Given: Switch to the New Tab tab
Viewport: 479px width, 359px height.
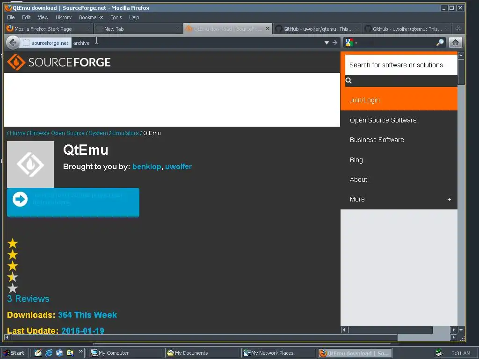Looking at the screenshot, I should (x=138, y=29).
